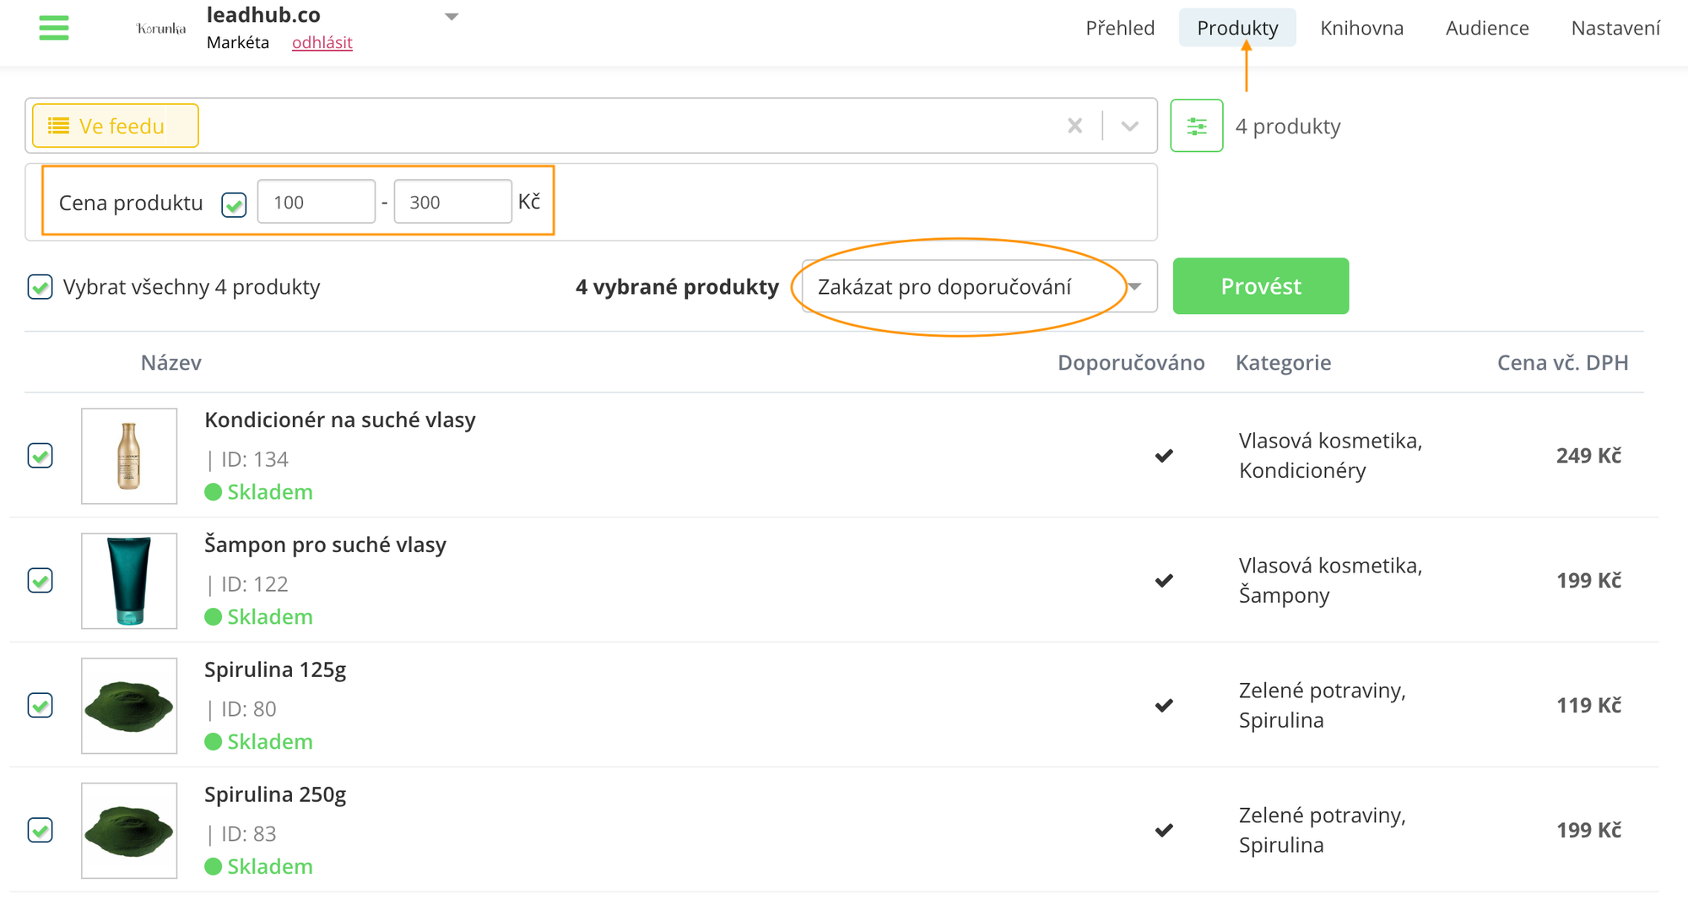This screenshot has width=1688, height=905.
Task: Expand the leadhub.co account dropdown arrow
Action: [x=452, y=17]
